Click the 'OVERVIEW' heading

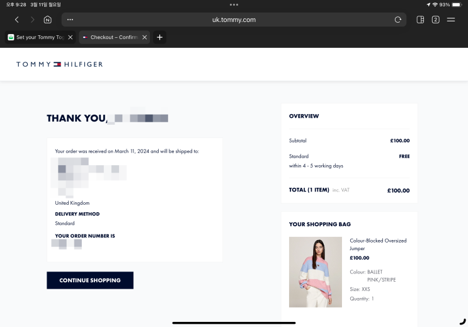click(x=304, y=116)
